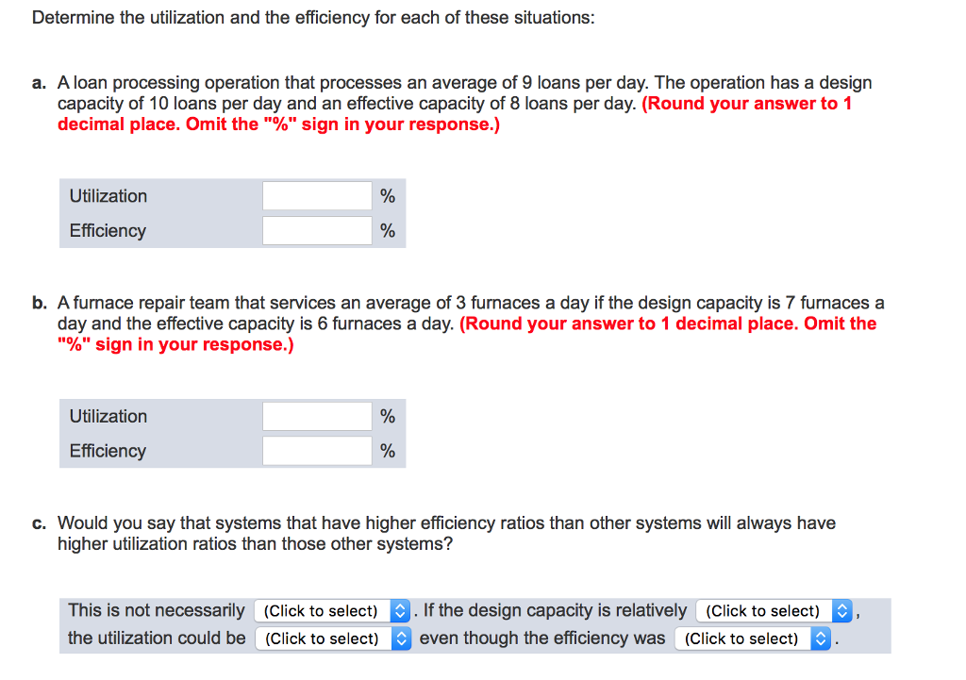
Task: Click the '%' sign beside part a Efficiency field
Action: click(387, 230)
